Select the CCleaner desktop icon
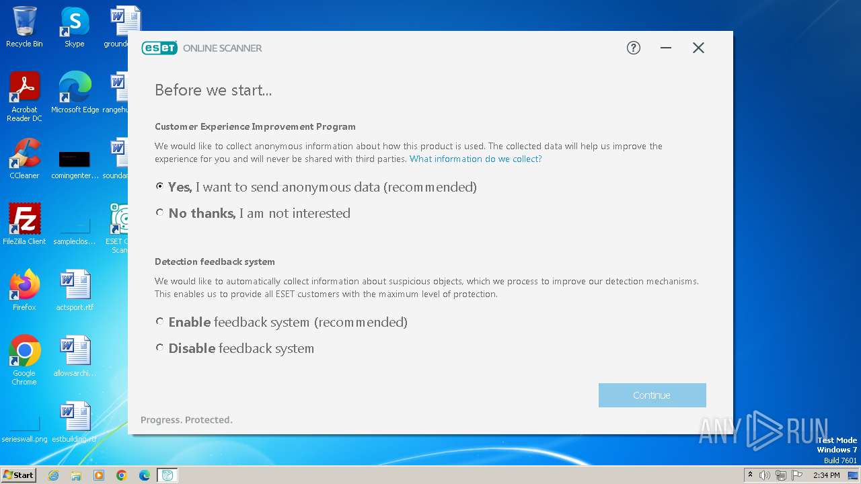 click(24, 159)
